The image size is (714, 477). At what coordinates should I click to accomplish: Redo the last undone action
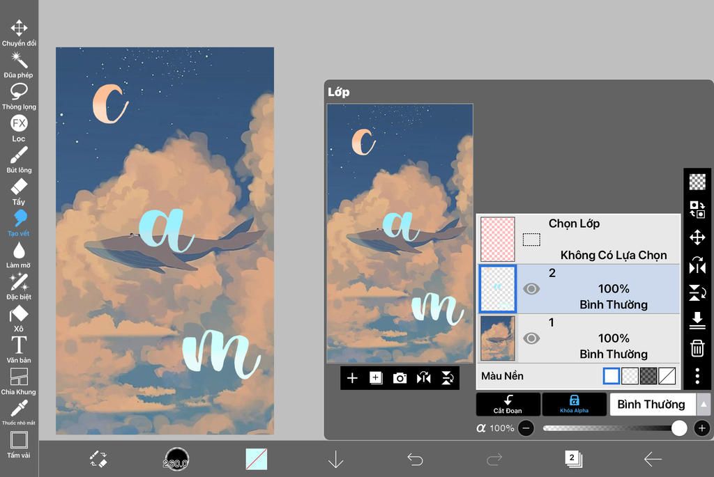pos(494,460)
